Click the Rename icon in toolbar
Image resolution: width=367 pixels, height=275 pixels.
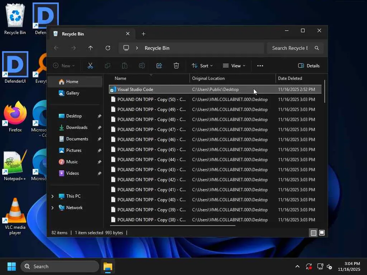142,66
